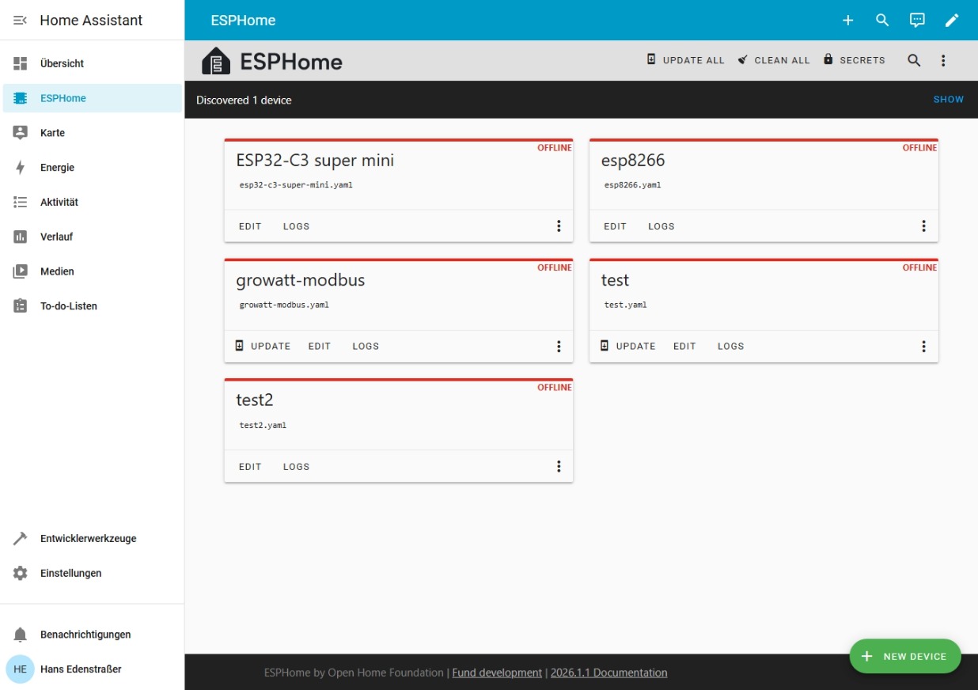Click CLEAN ALL in the ESPHome toolbar
The height and width of the screenshot is (690, 978).
pyautogui.click(x=774, y=60)
